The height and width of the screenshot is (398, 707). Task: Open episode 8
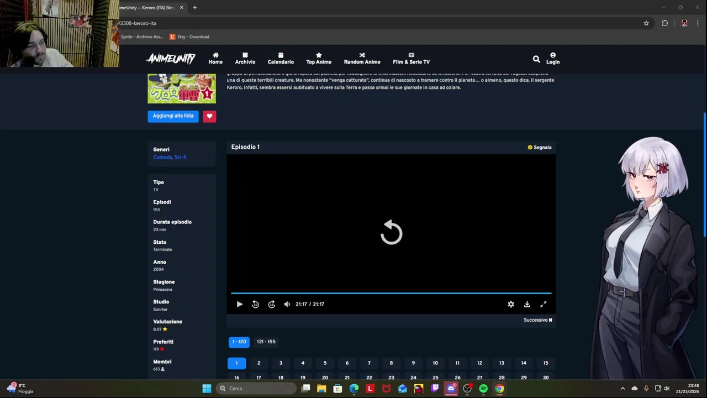pyautogui.click(x=391, y=363)
